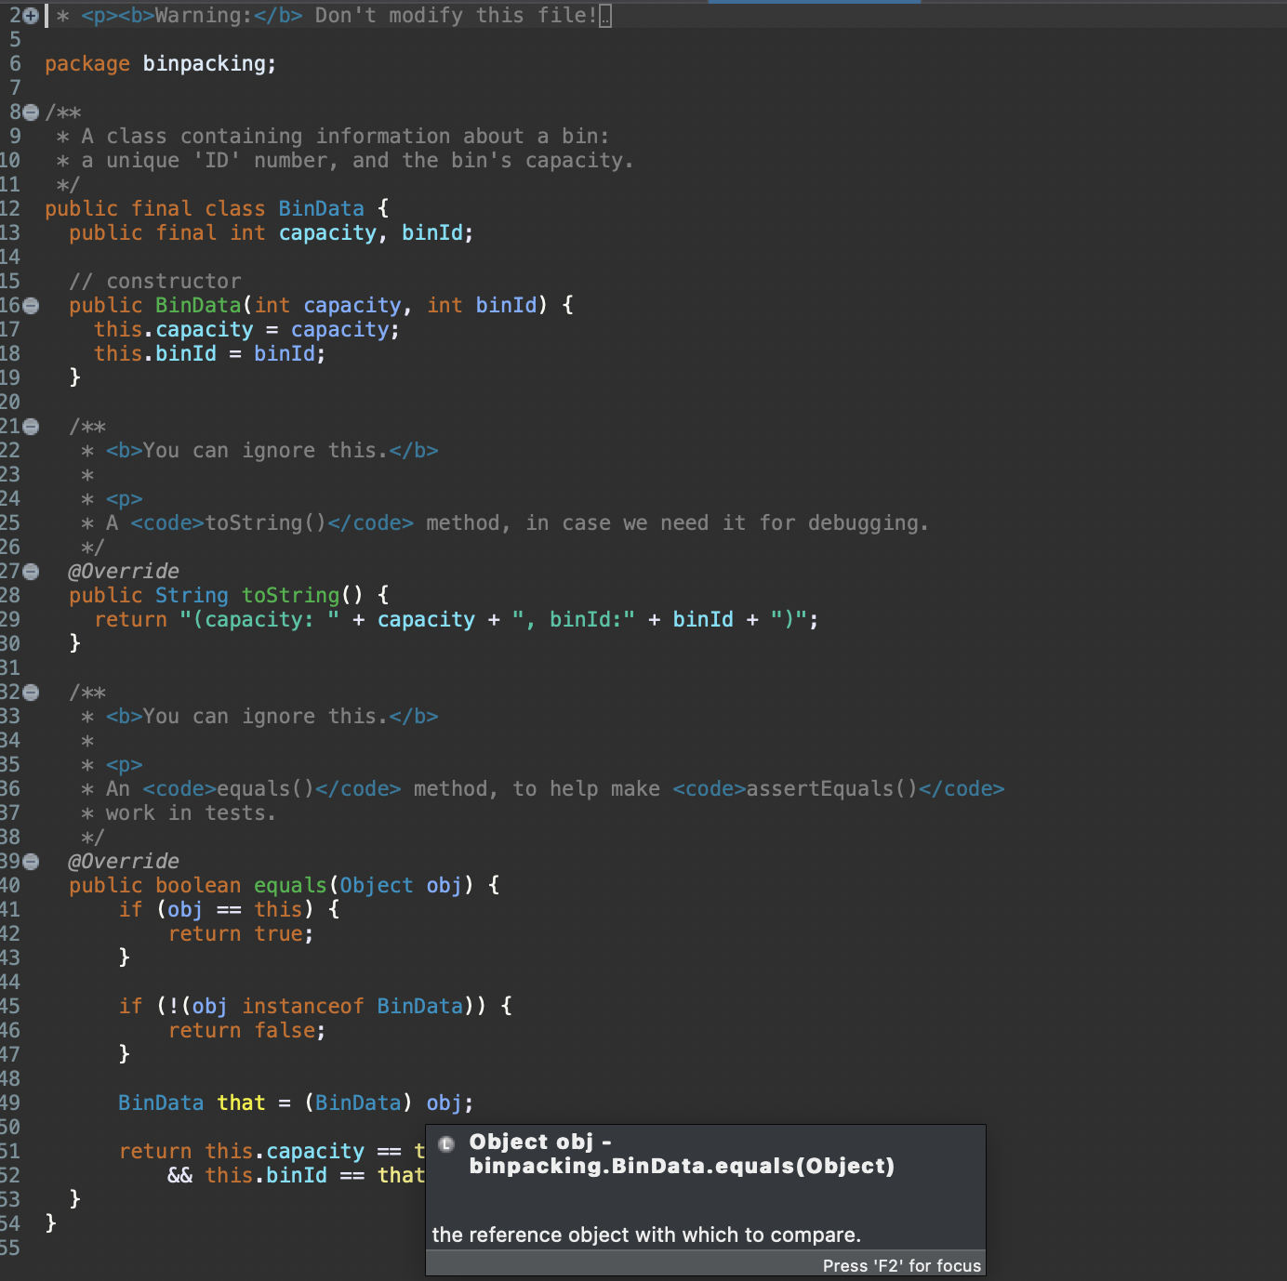The height and width of the screenshot is (1281, 1287).
Task: Click the collapsed-text box after 'file!'
Action: pyautogui.click(x=605, y=17)
